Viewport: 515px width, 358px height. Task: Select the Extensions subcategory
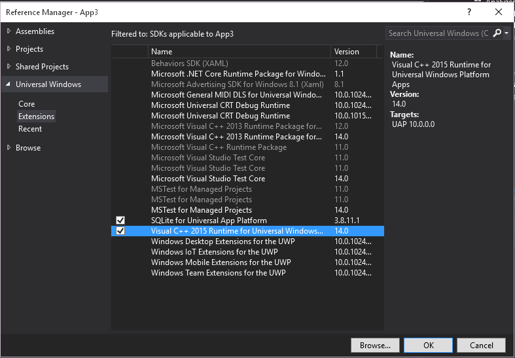click(x=37, y=116)
